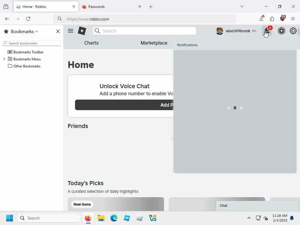Open the Windows Start menu
The image size is (300, 225).
click(x=10, y=218)
